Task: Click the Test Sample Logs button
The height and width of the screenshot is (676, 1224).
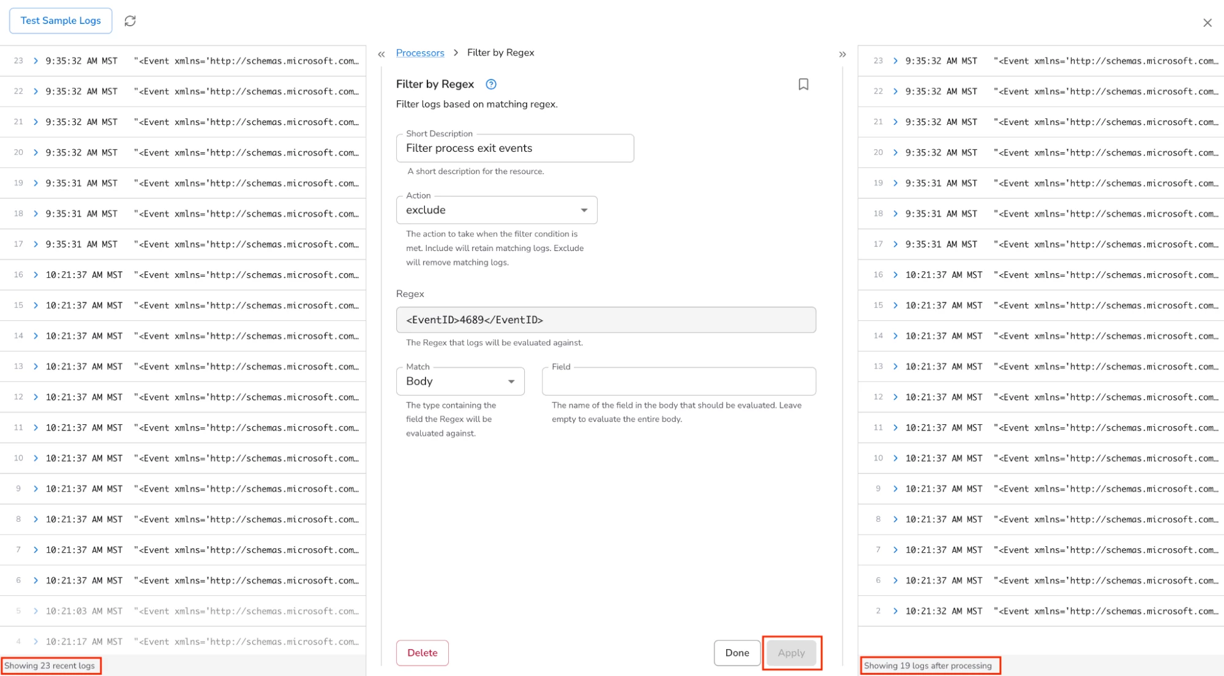Action: pos(61,21)
